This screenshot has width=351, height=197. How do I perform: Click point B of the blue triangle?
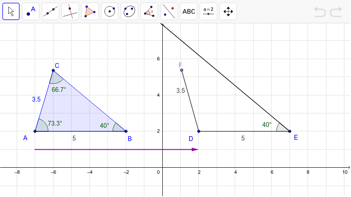(x=126, y=131)
